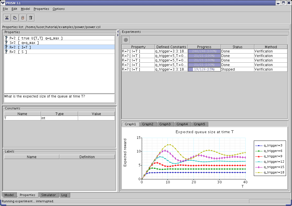Select the q_trigger=3:3:18... cell in first experiment row
Image resolution: width=292 pixels, height=206 pixels.
click(x=171, y=51)
